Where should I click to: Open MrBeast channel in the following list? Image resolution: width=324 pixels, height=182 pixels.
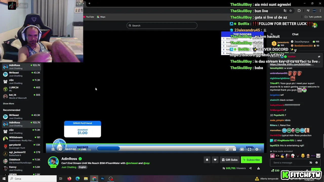[22, 74]
